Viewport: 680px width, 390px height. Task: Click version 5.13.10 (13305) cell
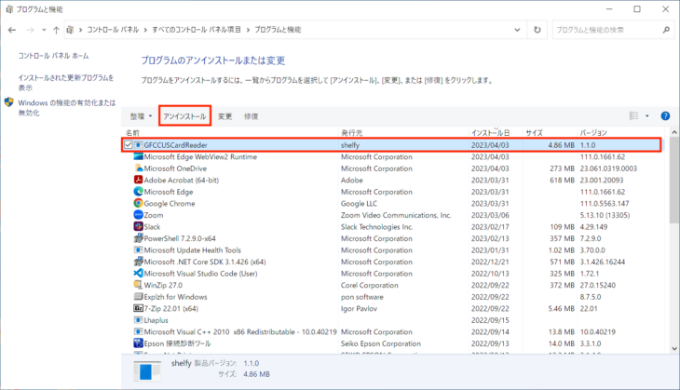[605, 215]
